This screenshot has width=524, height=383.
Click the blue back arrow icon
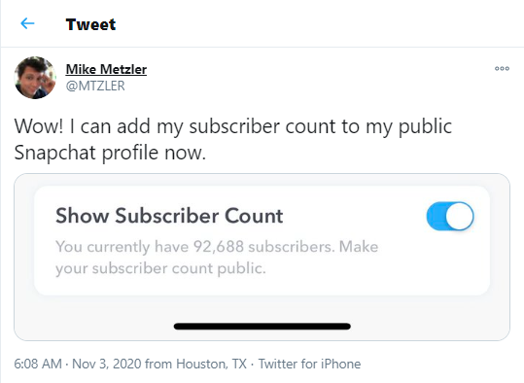[x=27, y=23]
